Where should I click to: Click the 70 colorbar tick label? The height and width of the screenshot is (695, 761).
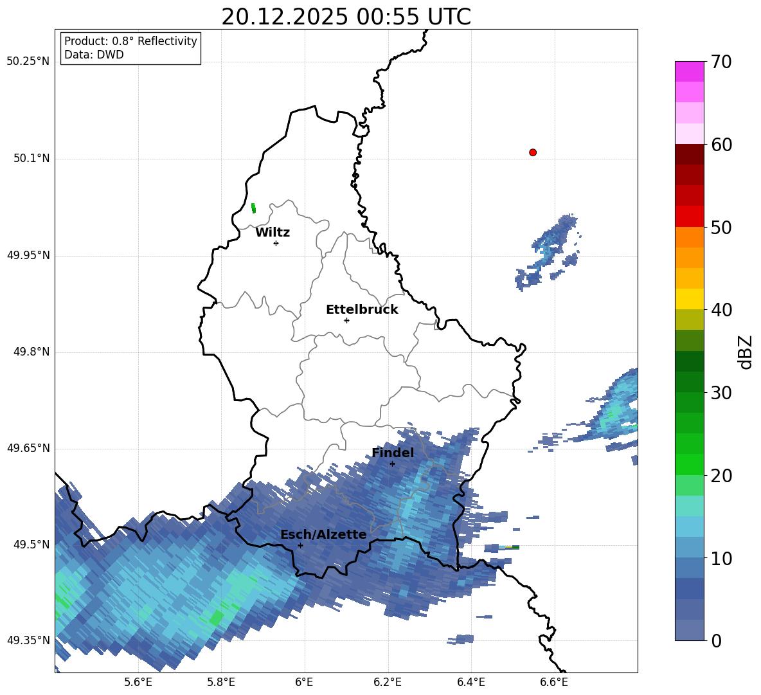721,62
